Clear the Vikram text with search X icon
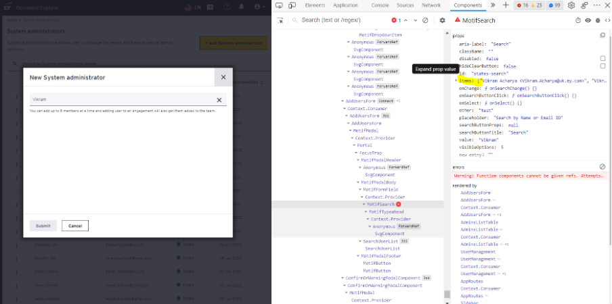The height and width of the screenshot is (304, 612). (x=219, y=100)
